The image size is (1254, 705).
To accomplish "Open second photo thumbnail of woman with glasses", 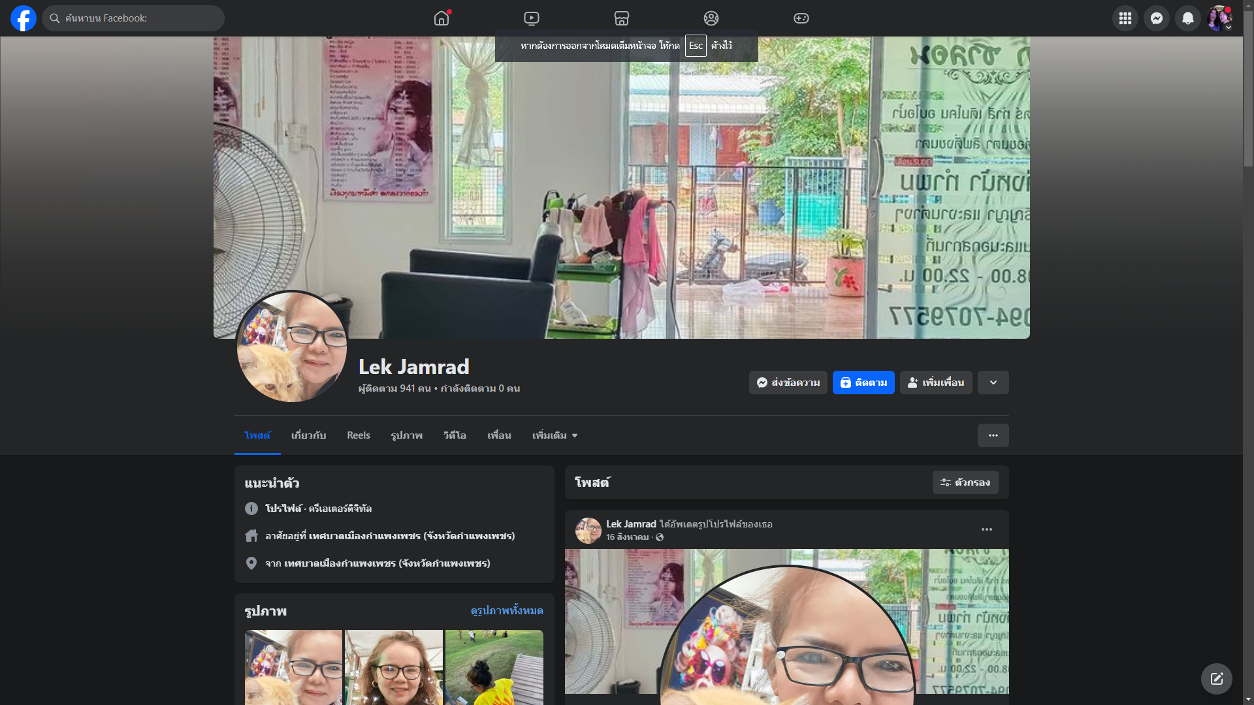I will pos(394,667).
